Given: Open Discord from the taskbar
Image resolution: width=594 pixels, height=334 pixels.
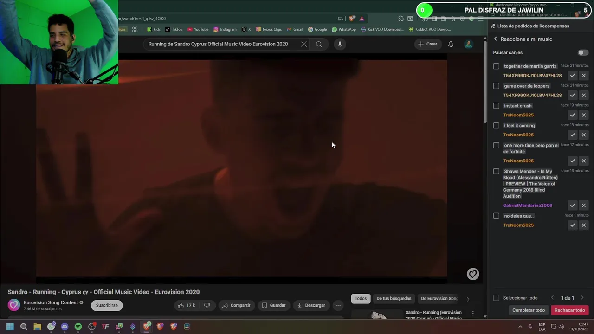Looking at the screenshot, I should [65, 327].
